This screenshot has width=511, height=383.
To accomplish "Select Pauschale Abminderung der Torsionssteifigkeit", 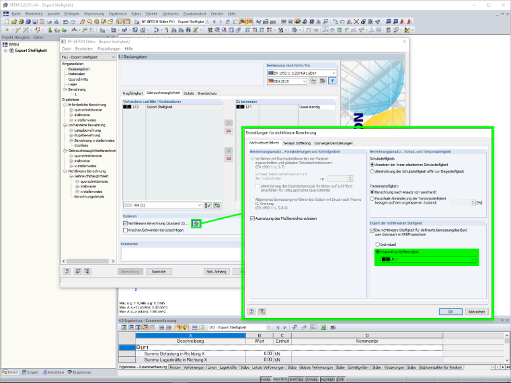I will (x=372, y=199).
